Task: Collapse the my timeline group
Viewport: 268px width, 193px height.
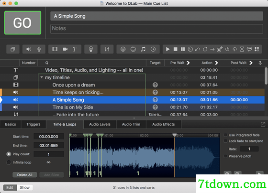Action: pos(42,77)
